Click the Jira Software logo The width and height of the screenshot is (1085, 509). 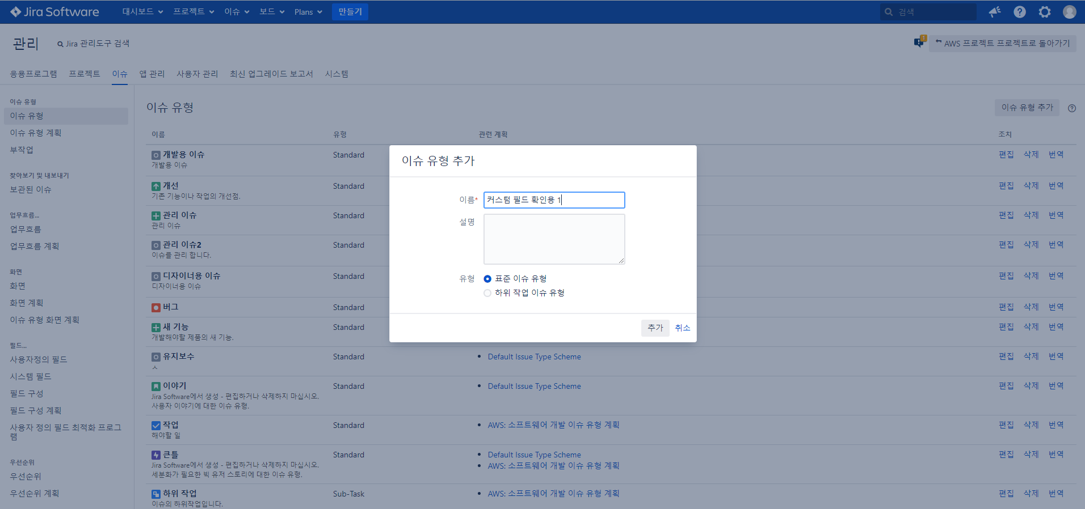54,12
